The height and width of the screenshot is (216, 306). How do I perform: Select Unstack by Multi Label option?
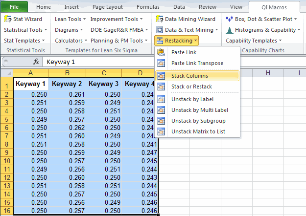pyautogui.click(x=200, y=110)
